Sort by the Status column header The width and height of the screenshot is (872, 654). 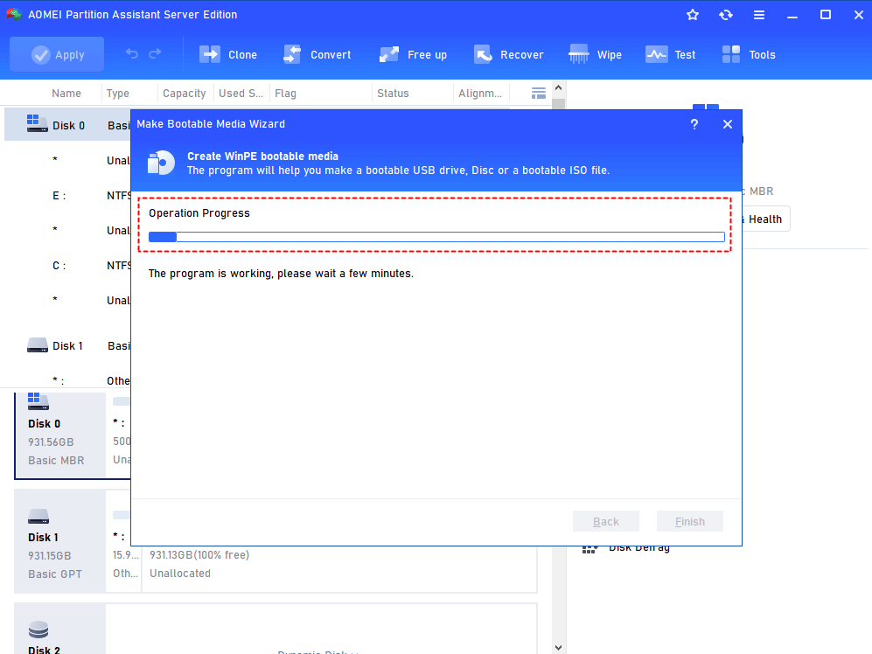(393, 94)
